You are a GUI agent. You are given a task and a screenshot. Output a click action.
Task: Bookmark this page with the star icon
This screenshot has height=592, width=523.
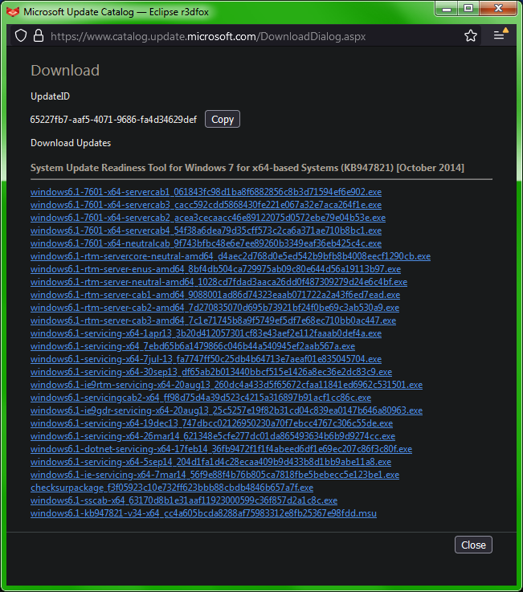click(471, 36)
